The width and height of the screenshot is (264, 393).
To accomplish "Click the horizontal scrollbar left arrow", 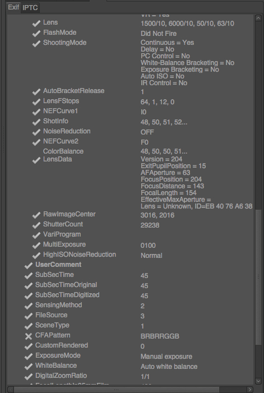I will [11, 390].
